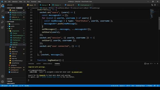Maximize the terminal panel with caret icon

[155, 63]
